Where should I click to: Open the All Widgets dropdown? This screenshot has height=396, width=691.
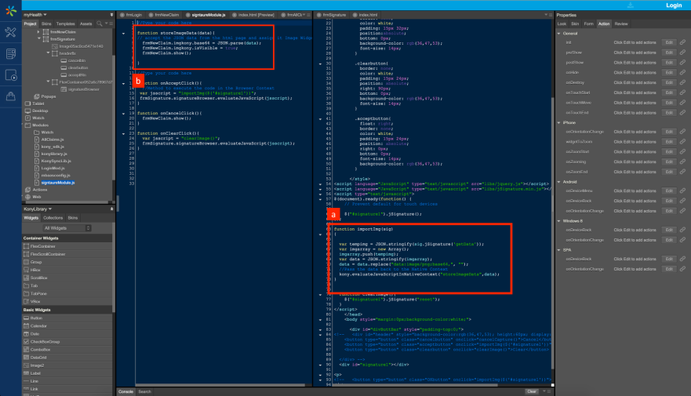pyautogui.click(x=67, y=227)
